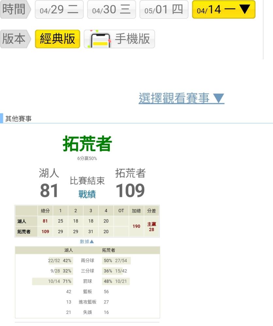Select the 04/30 三 date tab
This screenshot has width=273, height=326.
point(111,9)
